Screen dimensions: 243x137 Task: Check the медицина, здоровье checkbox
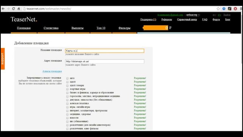click(x=68, y=114)
